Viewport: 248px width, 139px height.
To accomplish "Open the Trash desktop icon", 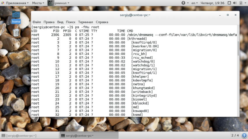I will (x=16, y=34).
